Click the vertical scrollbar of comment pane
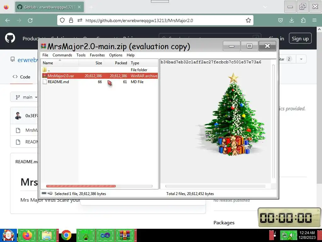Image resolution: width=322 pixels, height=242 pixels. (x=273, y=121)
